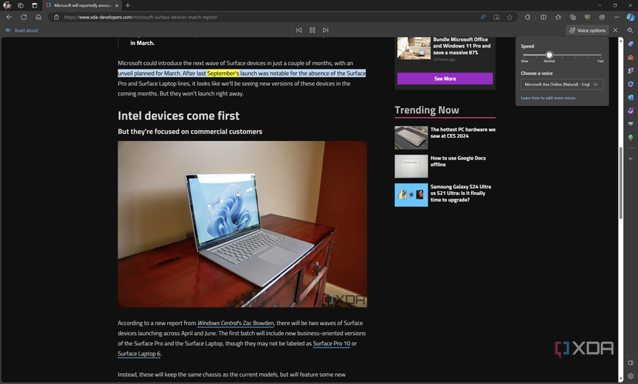
Task: Click the Trending Now heading
Action: coord(427,110)
